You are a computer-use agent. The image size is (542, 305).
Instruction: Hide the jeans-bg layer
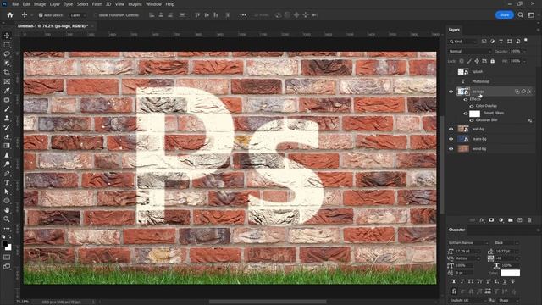coord(451,139)
